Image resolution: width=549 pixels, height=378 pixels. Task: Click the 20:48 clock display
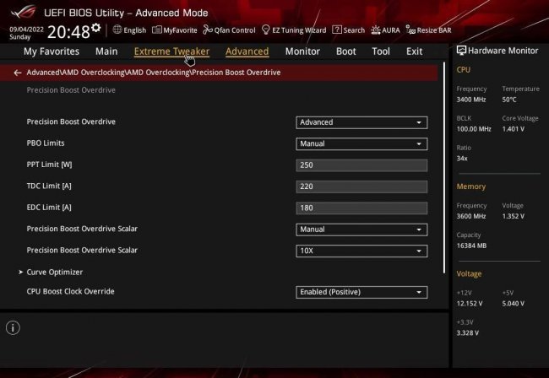point(68,32)
